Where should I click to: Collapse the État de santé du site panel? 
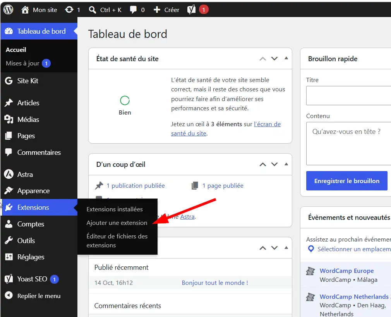click(x=286, y=58)
